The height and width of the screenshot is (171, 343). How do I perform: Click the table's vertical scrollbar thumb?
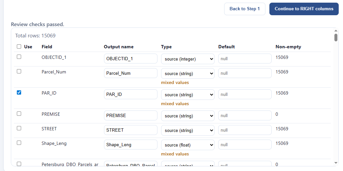(x=336, y=37)
